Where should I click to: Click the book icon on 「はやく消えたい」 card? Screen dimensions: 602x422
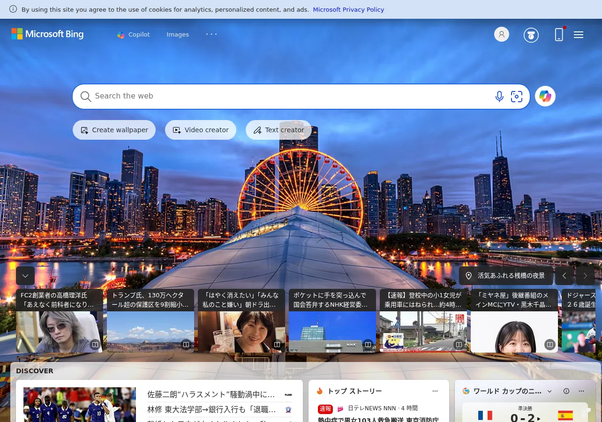pyautogui.click(x=277, y=345)
